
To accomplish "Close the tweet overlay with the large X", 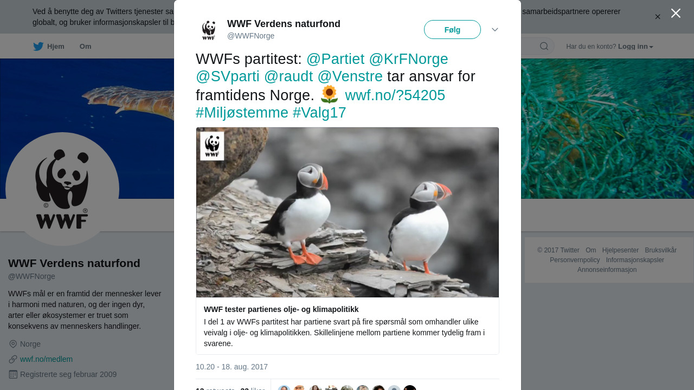I will (676, 13).
